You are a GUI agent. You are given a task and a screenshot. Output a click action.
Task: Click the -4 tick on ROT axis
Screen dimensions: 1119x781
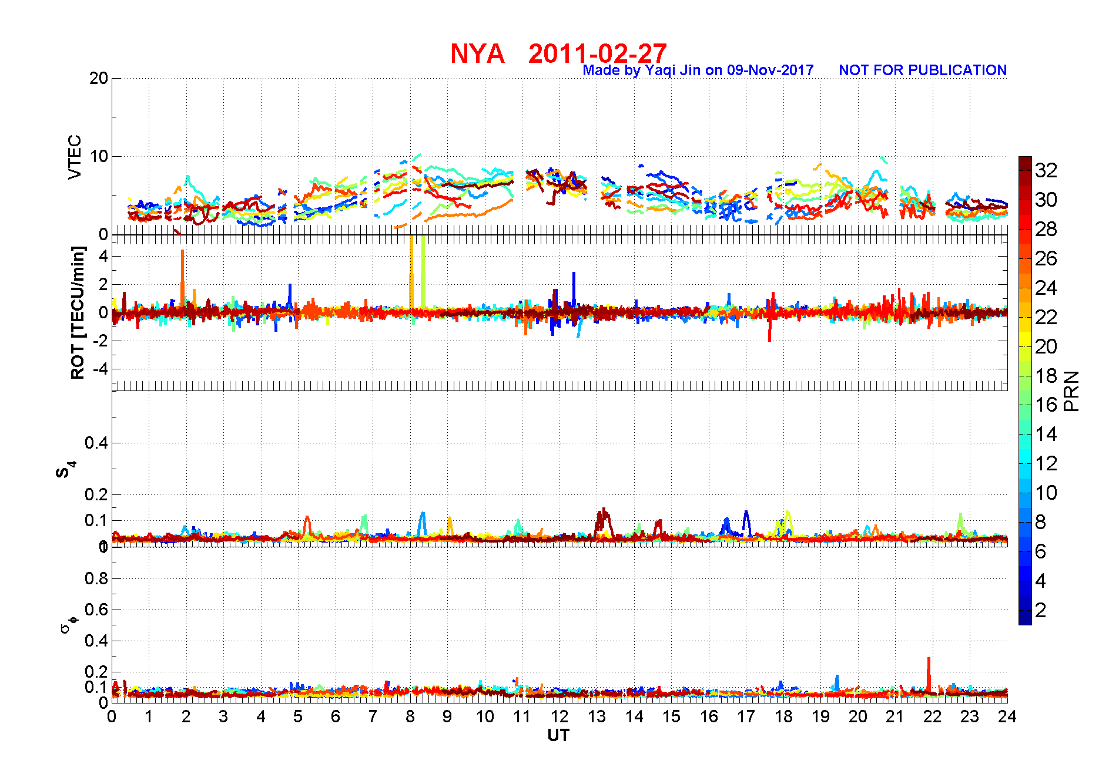(x=100, y=369)
